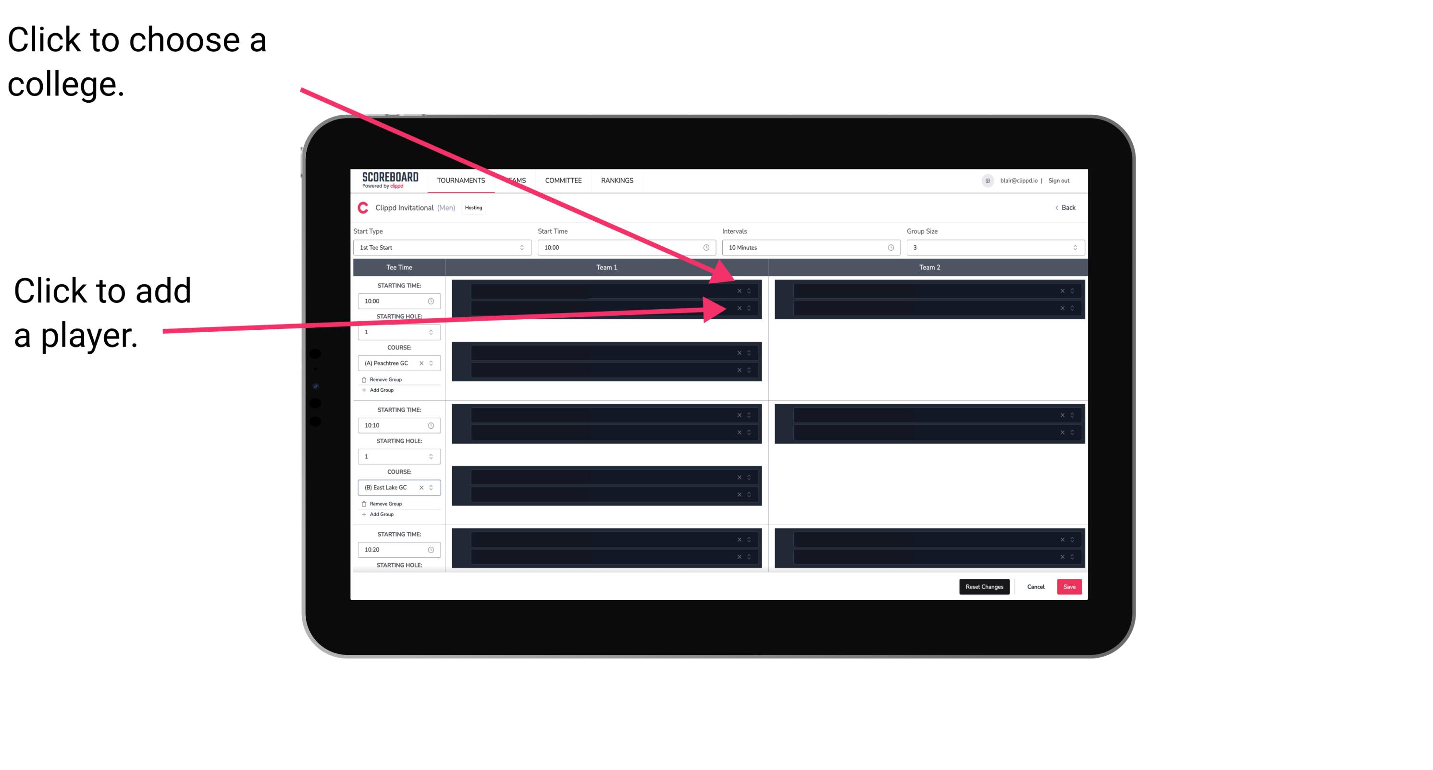This screenshot has width=1433, height=770.
Task: Click the Cancel button
Action: [1036, 586]
